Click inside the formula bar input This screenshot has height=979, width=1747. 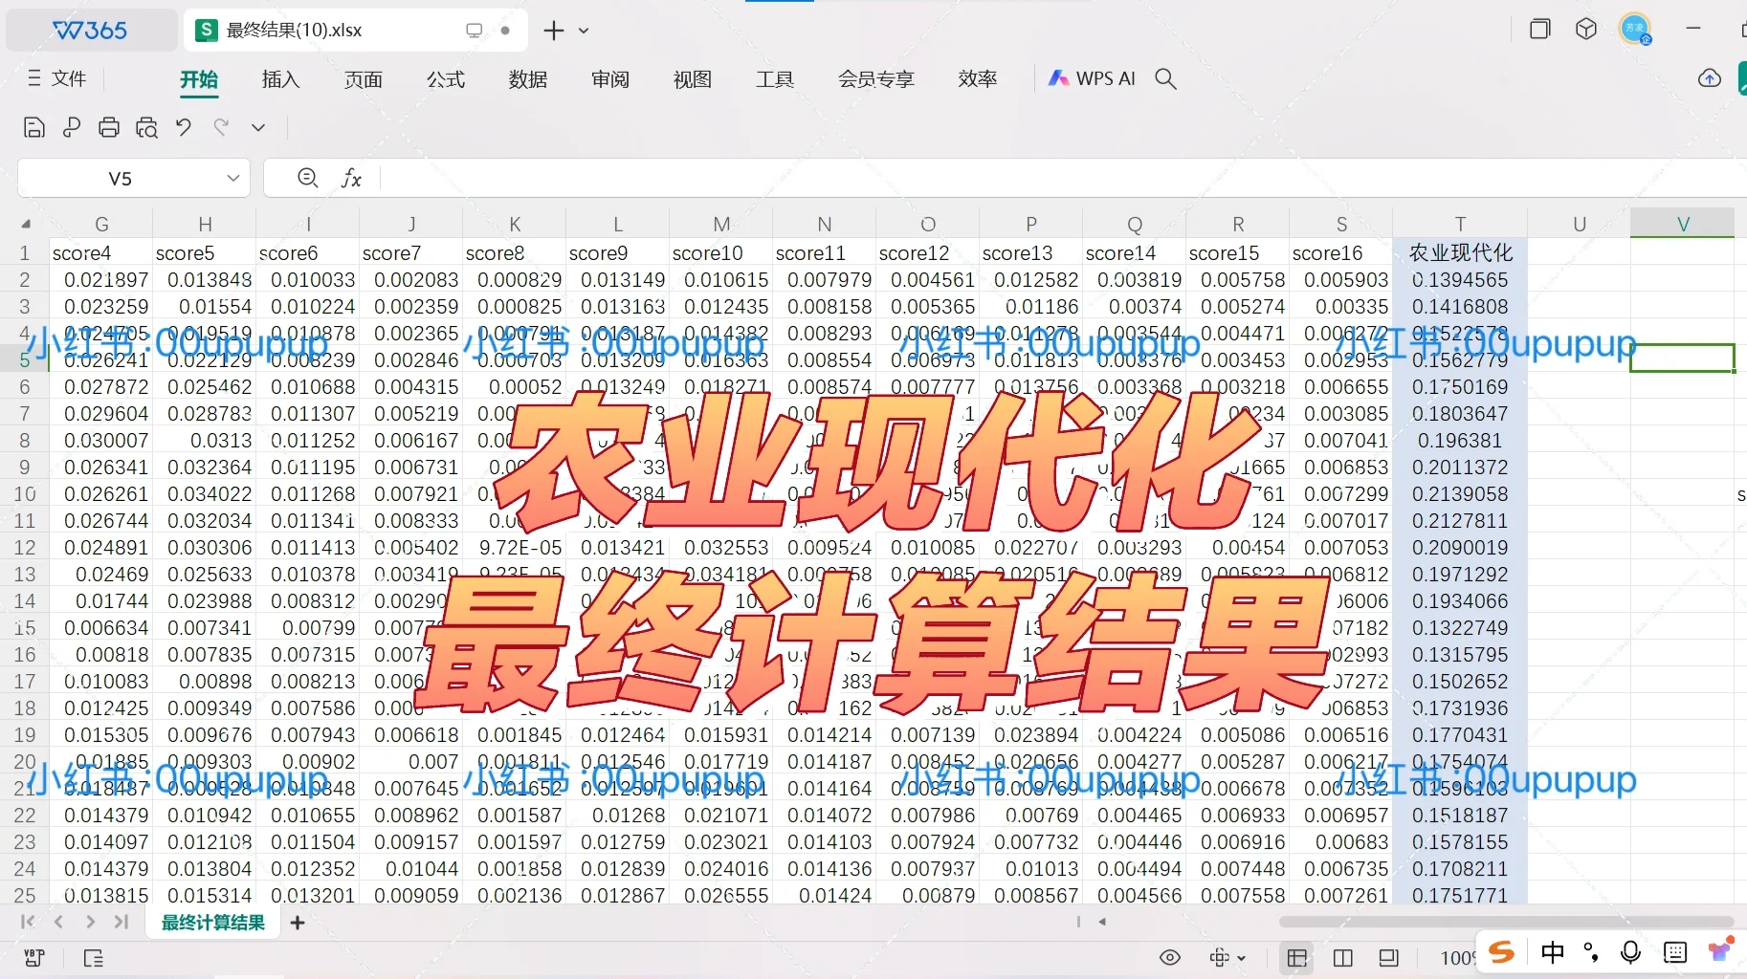point(1062,178)
